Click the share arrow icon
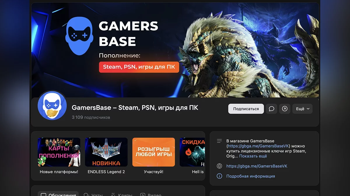 (285, 109)
